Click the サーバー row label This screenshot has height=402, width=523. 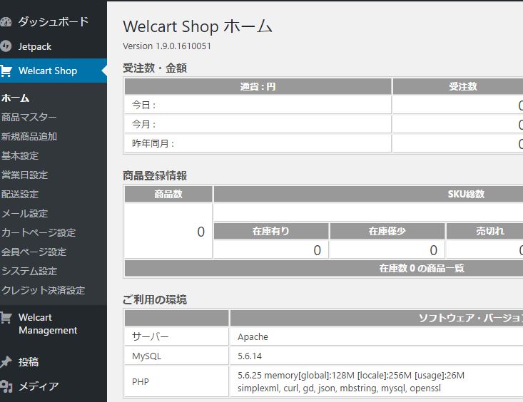[x=151, y=336]
